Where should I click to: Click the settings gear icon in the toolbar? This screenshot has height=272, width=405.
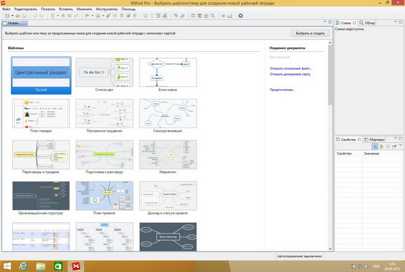click(240, 15)
